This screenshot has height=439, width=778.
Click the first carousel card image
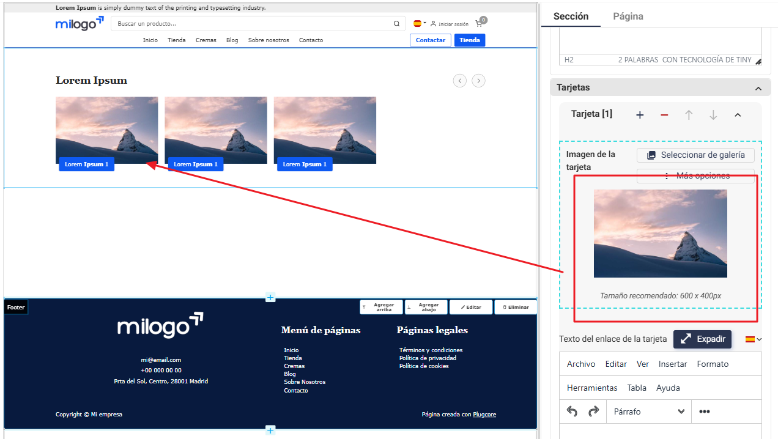[107, 130]
